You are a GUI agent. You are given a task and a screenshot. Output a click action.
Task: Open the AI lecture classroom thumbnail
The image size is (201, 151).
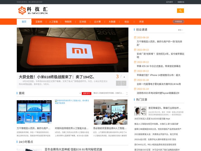(111, 112)
